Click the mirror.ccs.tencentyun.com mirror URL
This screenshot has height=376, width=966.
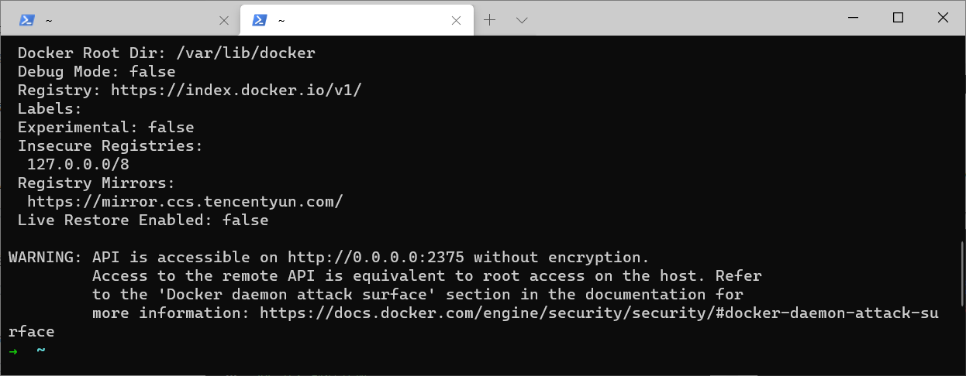click(x=185, y=202)
